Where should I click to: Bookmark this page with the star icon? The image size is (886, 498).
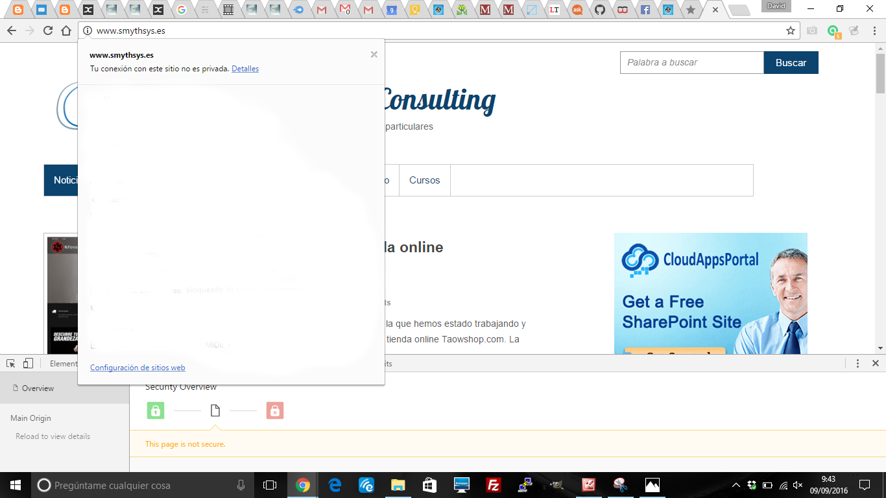tap(790, 30)
